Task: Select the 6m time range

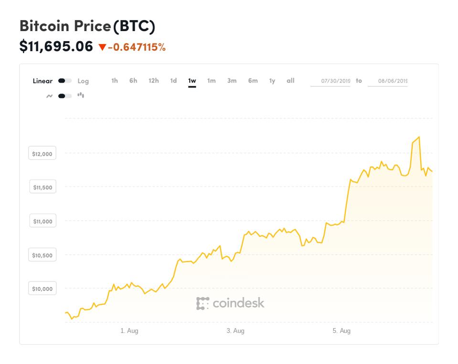Action: [253, 81]
